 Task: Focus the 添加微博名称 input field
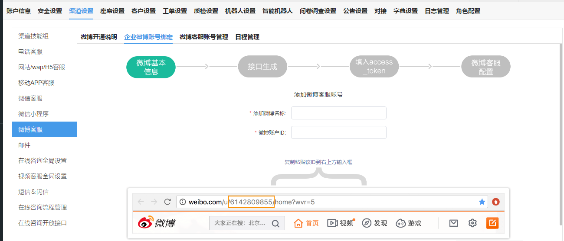tap(339, 113)
